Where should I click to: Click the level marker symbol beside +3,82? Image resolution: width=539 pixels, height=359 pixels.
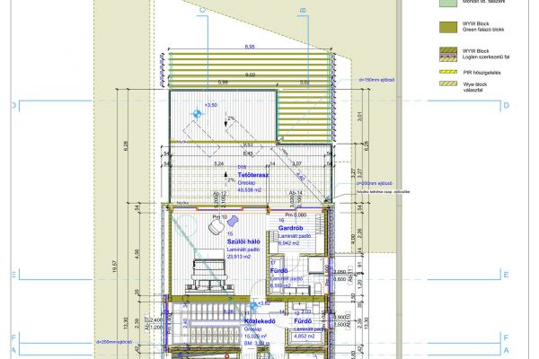(253, 306)
